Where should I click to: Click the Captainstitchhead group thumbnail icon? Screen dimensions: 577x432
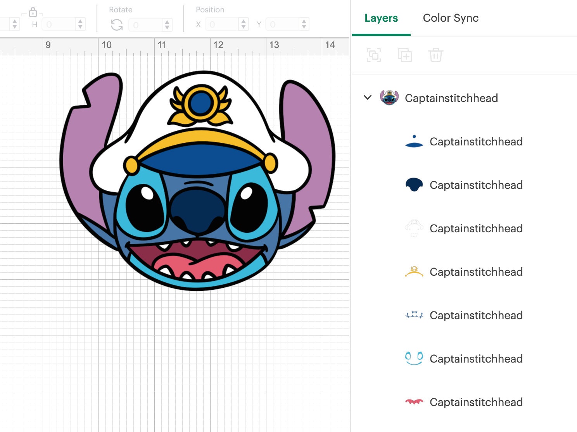click(x=390, y=98)
